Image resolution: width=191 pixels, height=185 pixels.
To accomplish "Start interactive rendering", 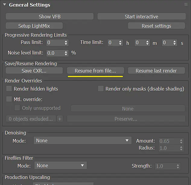I will pos(142,17).
